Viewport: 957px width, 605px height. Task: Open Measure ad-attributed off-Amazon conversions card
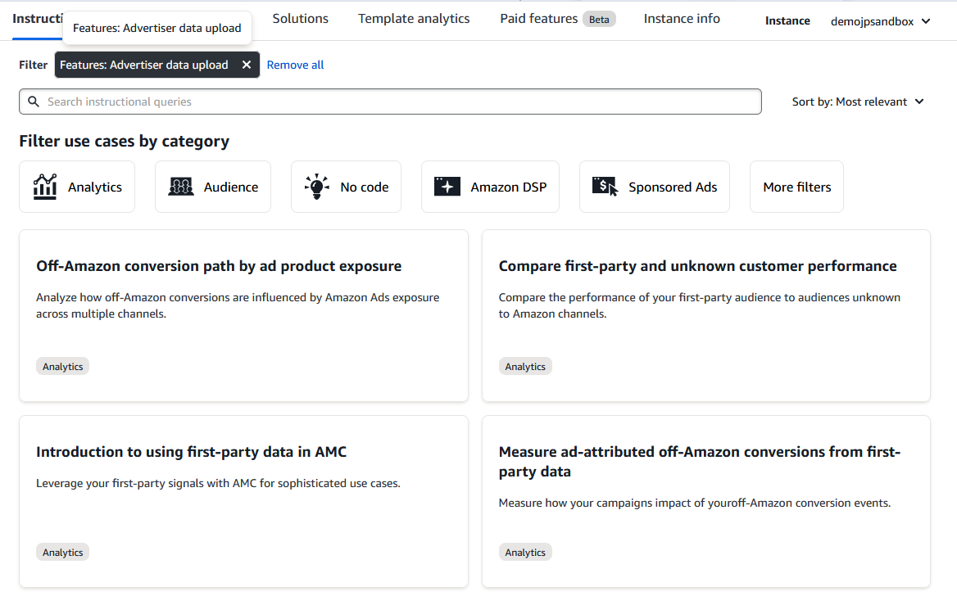(x=699, y=462)
